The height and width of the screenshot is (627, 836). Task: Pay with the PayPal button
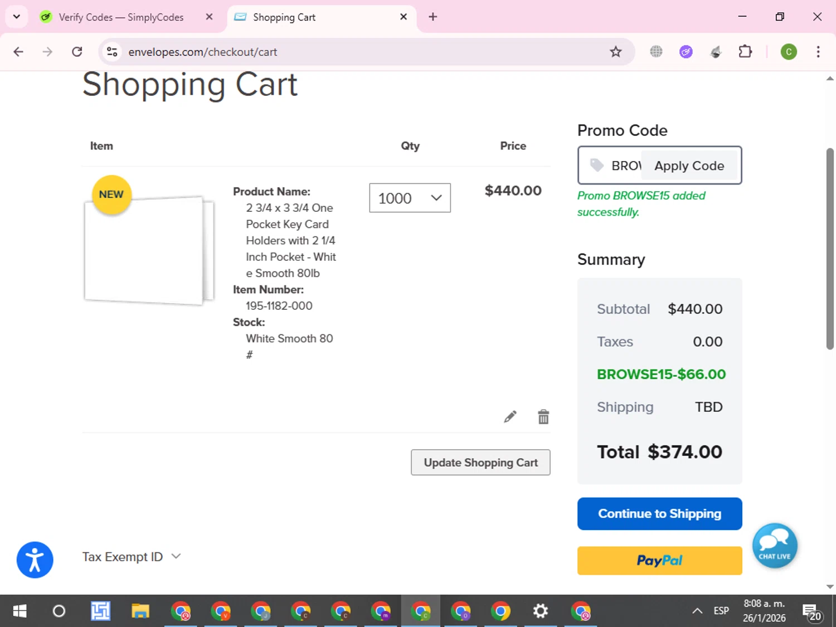pyautogui.click(x=659, y=561)
